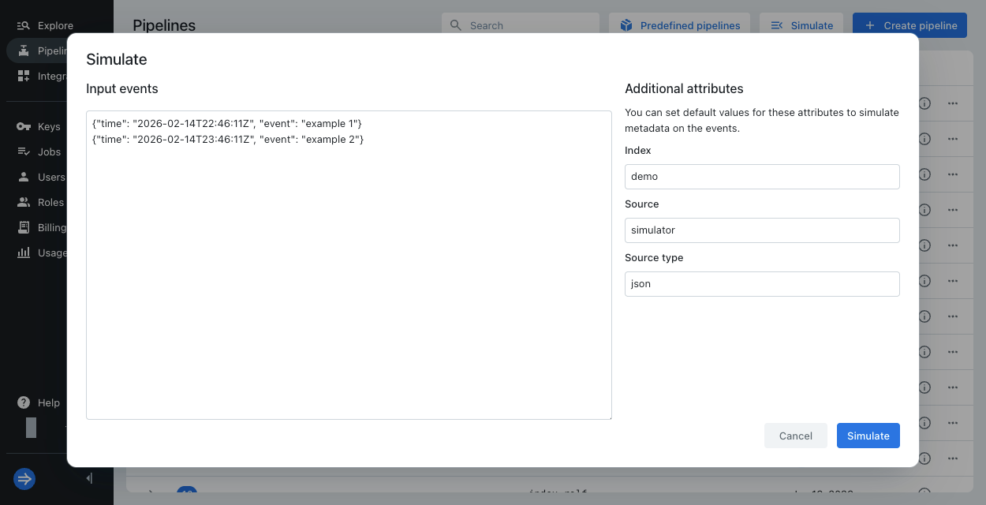Click the blue arrow icon at bottom left
The image size is (986, 505).
click(x=24, y=479)
